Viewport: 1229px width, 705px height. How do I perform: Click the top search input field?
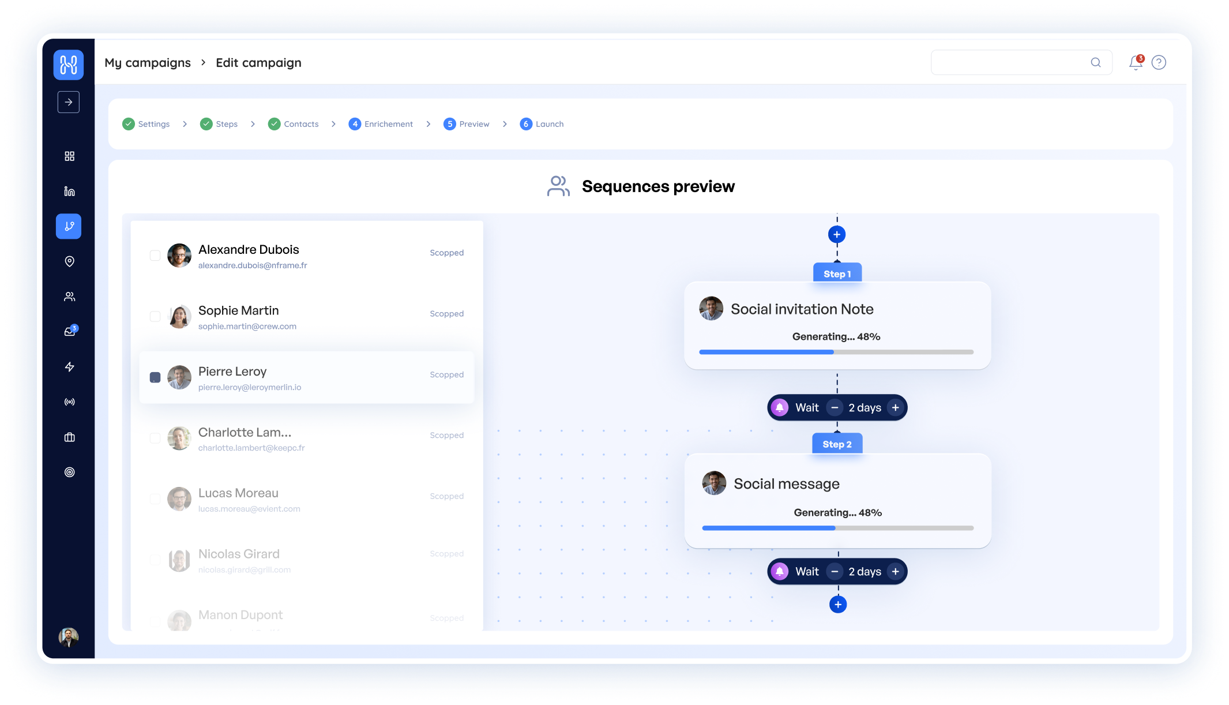pyautogui.click(x=1009, y=62)
